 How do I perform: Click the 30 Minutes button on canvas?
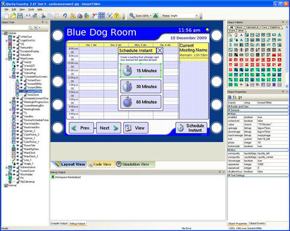pyautogui.click(x=141, y=86)
